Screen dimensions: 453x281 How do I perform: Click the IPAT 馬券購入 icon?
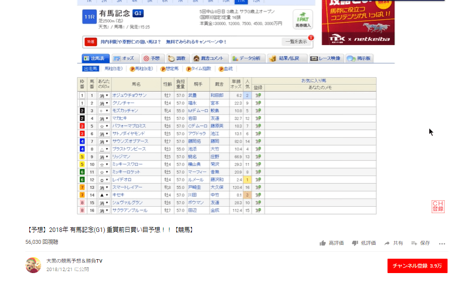pyautogui.click(x=302, y=19)
